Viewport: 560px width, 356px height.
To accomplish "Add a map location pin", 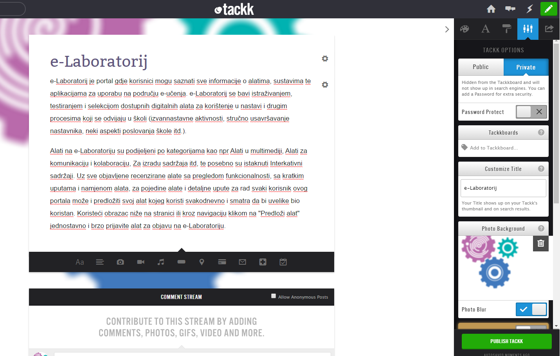I will tap(202, 262).
